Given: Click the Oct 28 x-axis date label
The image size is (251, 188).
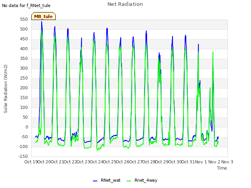Looking at the screenshot, I should click(149, 162).
